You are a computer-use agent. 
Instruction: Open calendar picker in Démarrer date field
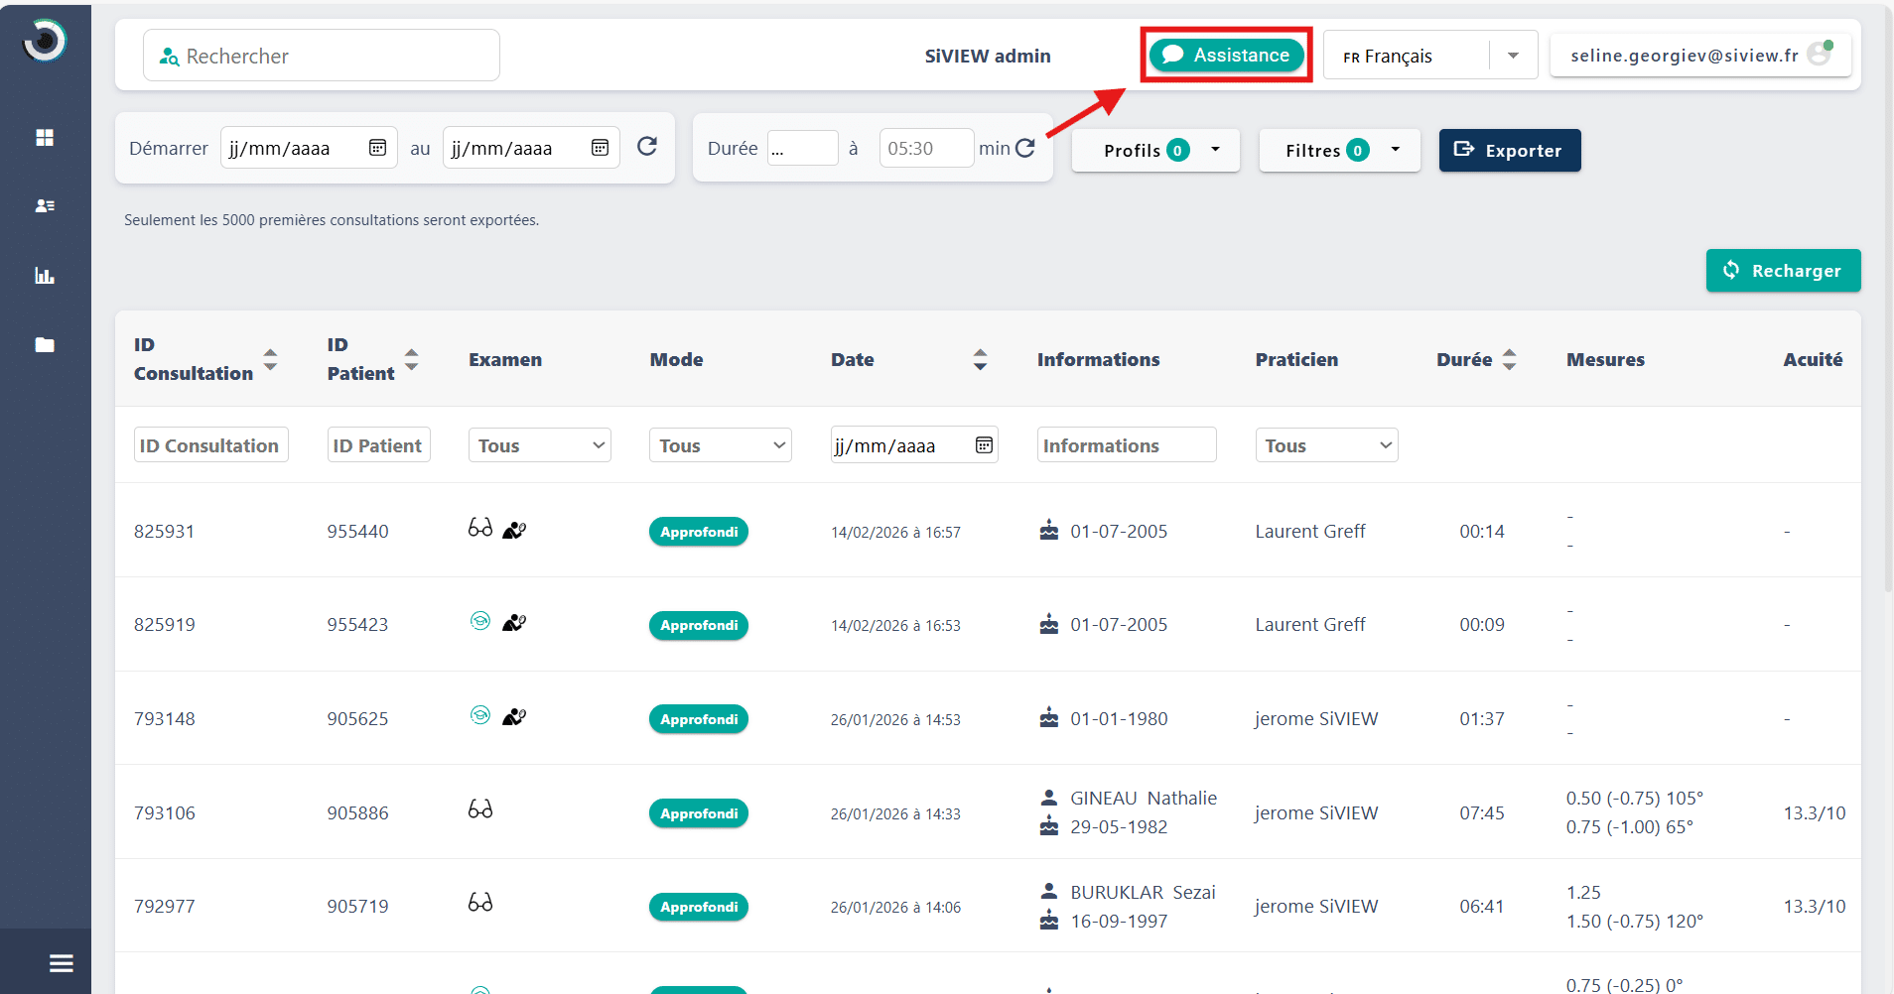(x=377, y=148)
